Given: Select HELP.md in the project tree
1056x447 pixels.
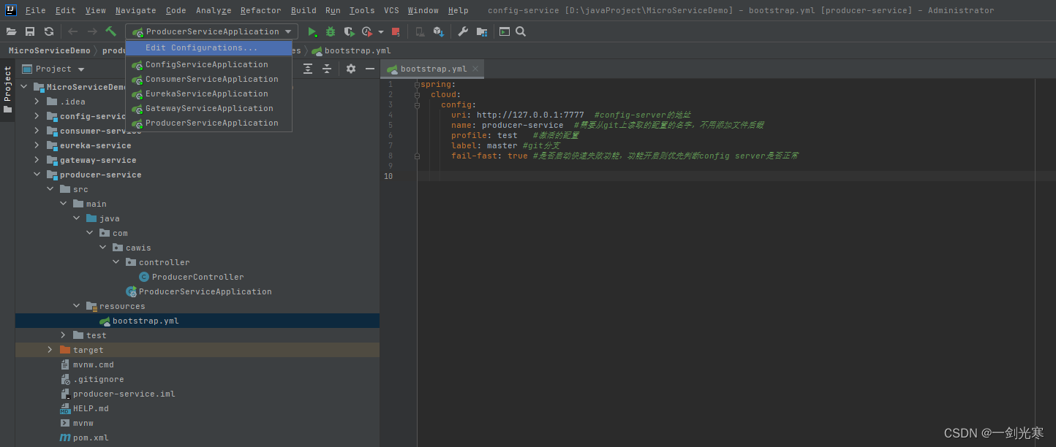Looking at the screenshot, I should click(x=84, y=408).
